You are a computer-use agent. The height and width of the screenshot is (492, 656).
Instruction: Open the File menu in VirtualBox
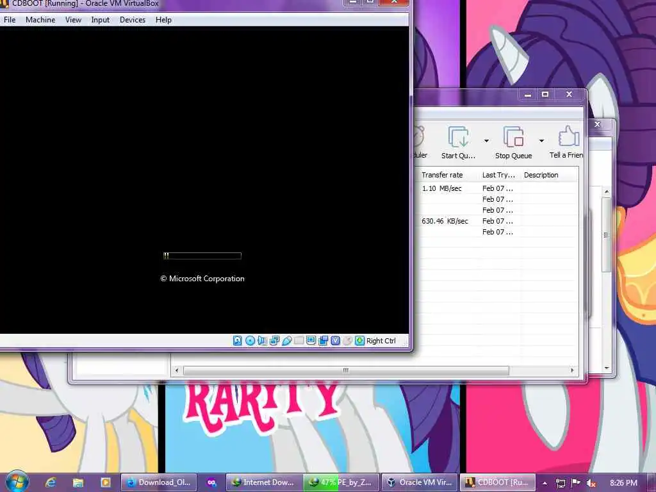[x=10, y=20]
